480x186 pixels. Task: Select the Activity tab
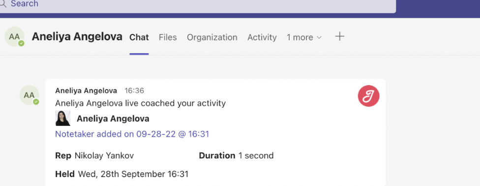click(x=262, y=37)
